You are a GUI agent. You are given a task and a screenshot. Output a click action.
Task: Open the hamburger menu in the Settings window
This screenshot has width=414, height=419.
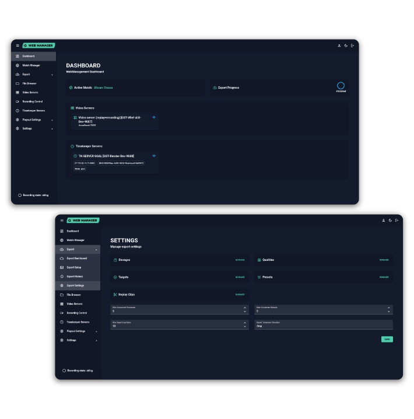click(x=62, y=221)
